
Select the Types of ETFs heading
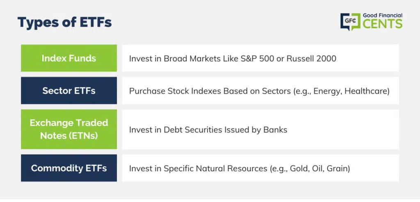pyautogui.click(x=64, y=22)
